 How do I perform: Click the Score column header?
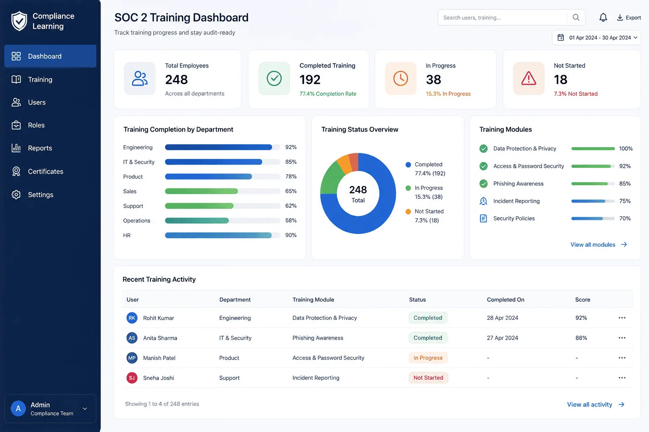point(583,300)
